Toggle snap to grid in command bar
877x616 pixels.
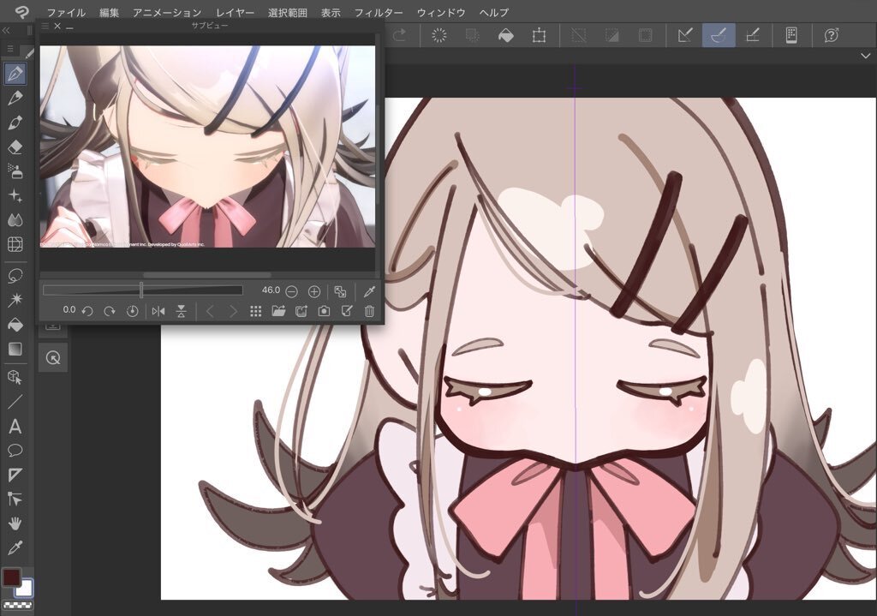click(x=753, y=35)
